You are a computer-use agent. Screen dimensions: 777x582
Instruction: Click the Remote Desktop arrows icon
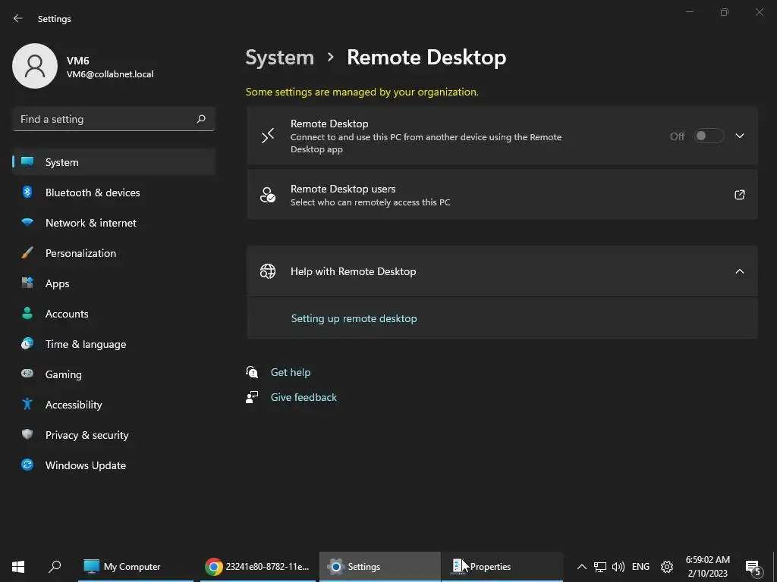tap(268, 136)
